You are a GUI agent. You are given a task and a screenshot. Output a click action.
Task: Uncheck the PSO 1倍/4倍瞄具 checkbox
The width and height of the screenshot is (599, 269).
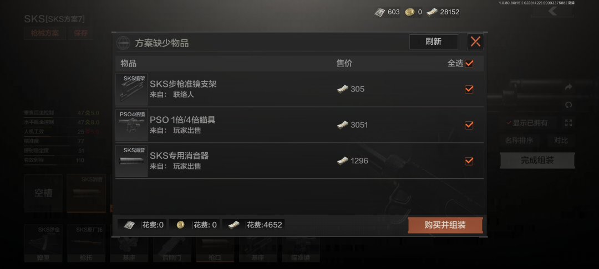469,125
